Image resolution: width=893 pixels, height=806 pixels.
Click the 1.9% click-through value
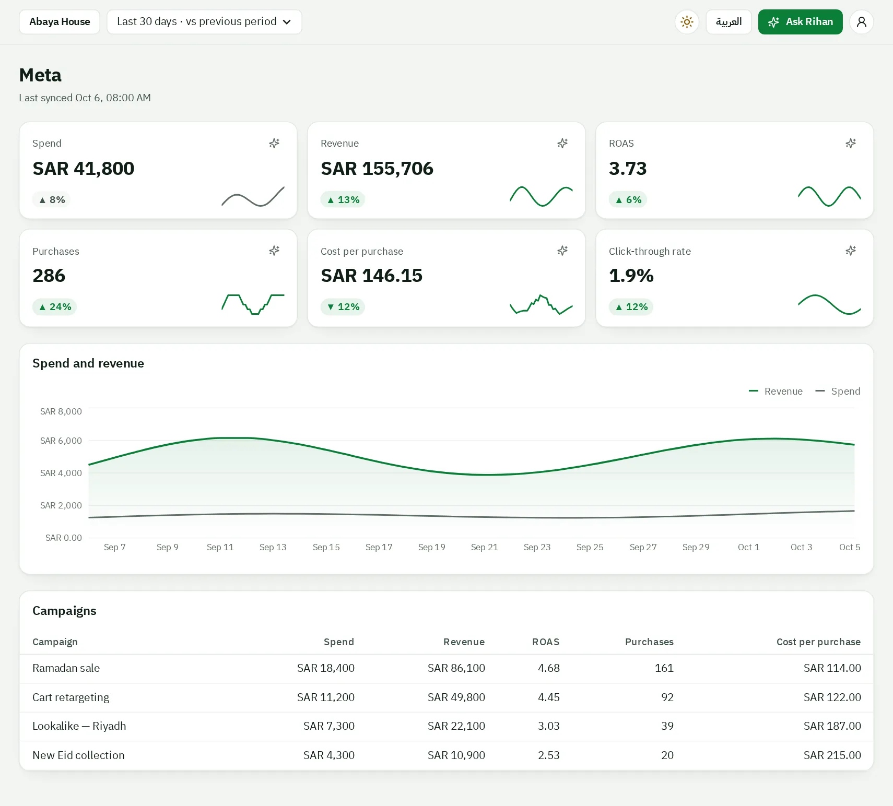631,276
